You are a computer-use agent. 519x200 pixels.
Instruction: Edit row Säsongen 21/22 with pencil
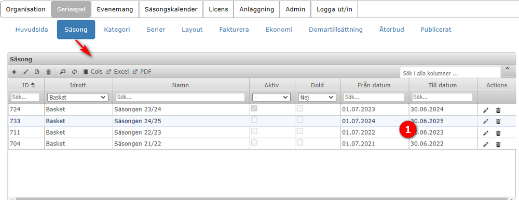click(x=486, y=144)
